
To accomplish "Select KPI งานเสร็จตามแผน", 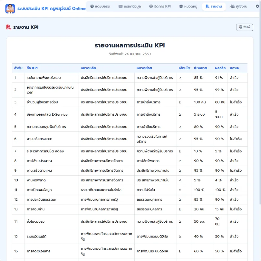I will pos(39,170).
